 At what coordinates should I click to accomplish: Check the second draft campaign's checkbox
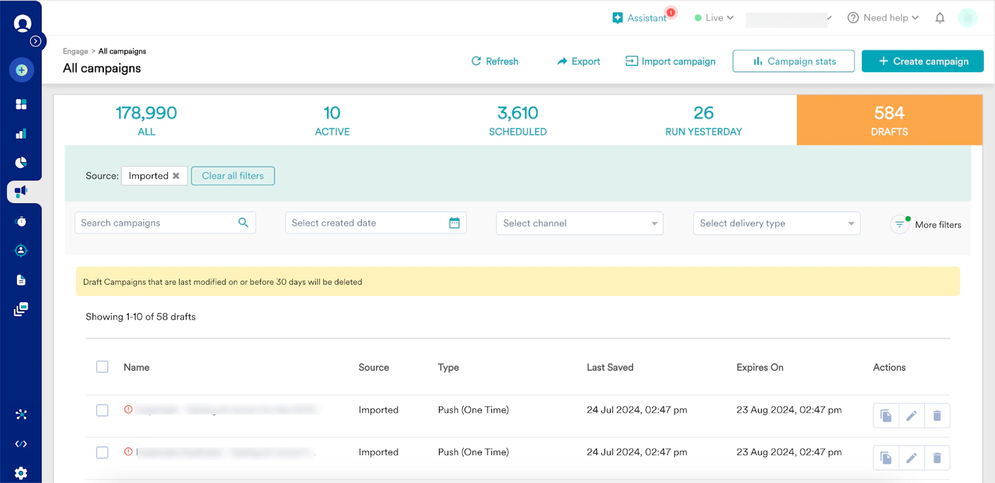[103, 453]
